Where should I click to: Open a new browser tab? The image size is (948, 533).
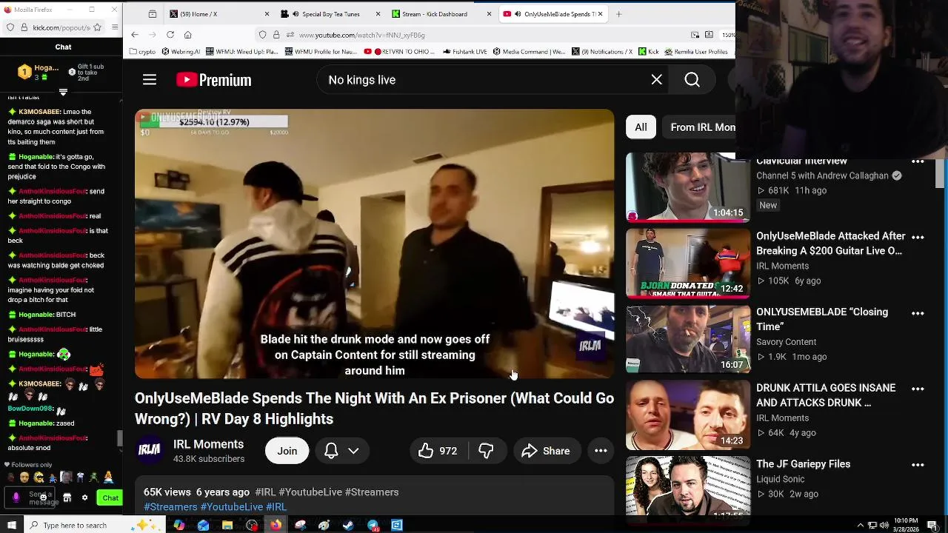619,14
